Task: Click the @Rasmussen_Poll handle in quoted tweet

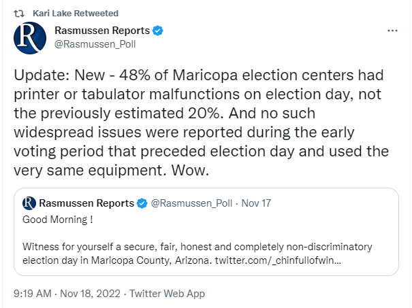Action: point(191,203)
